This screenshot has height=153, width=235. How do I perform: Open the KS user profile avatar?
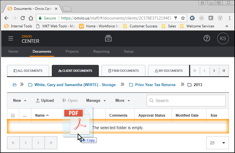(223, 38)
